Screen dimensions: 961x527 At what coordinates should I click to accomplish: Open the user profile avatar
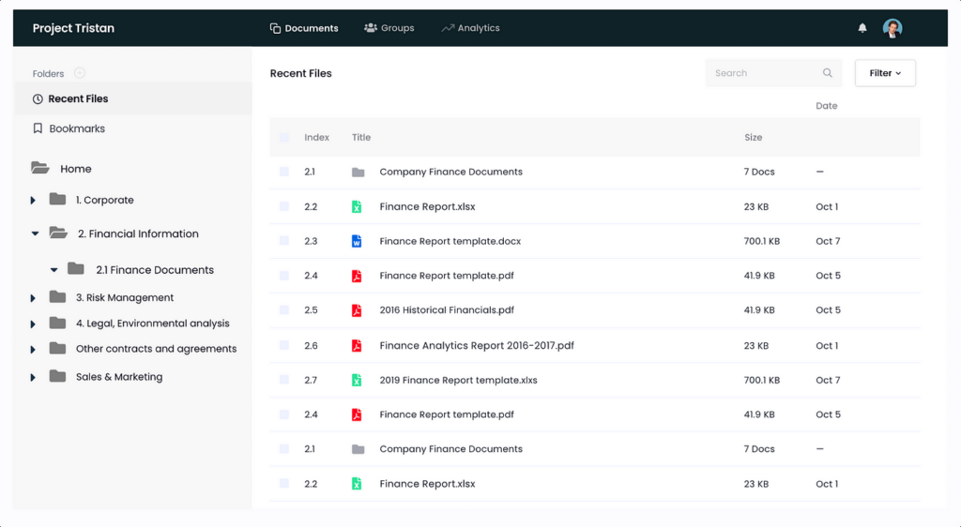[892, 28]
